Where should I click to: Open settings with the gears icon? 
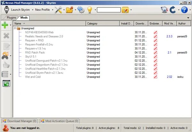click(81, 10)
